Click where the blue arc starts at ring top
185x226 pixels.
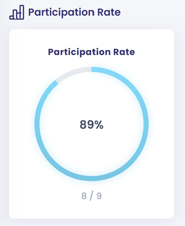[92, 70]
